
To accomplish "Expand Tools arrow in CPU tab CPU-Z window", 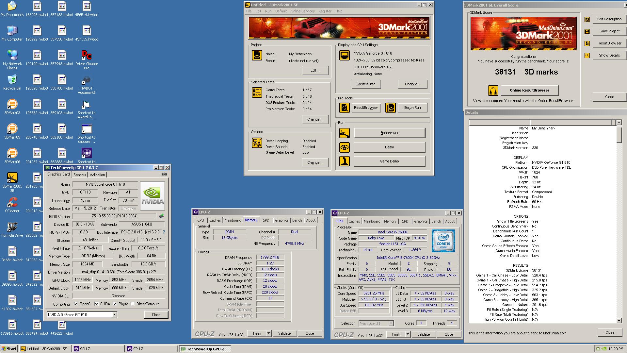I will click(408, 334).
